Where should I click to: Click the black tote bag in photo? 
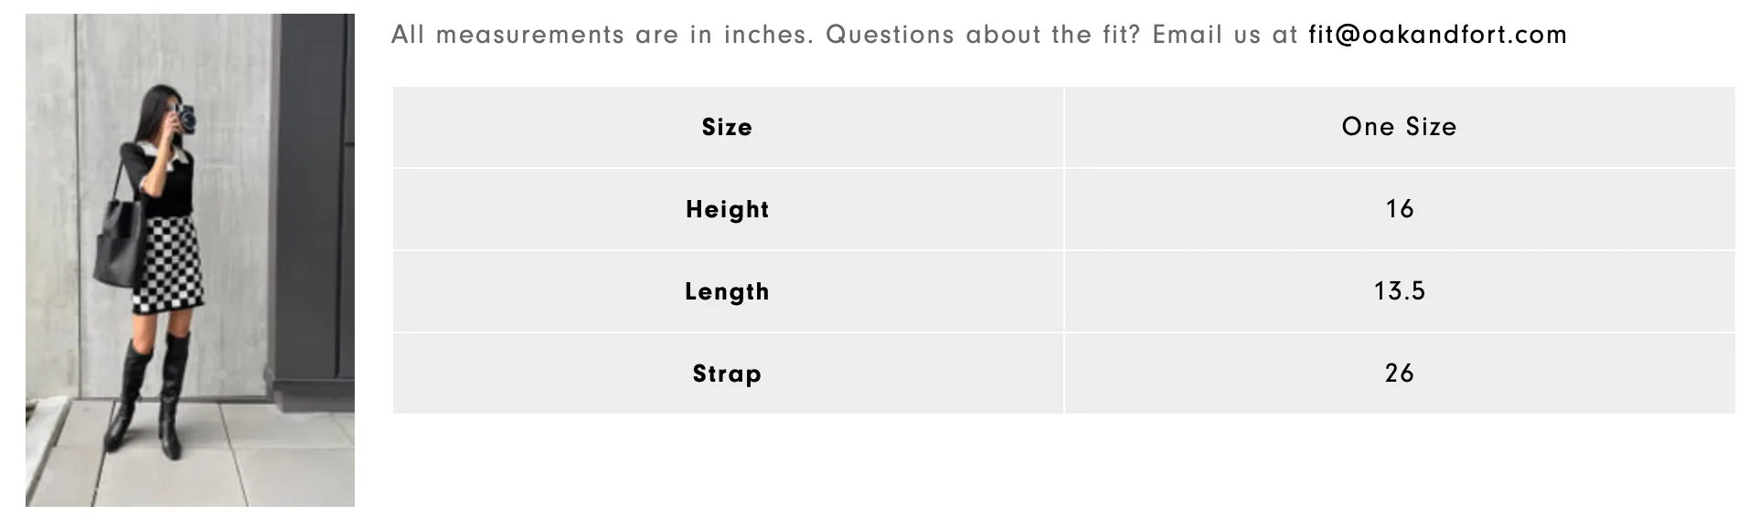point(117,245)
